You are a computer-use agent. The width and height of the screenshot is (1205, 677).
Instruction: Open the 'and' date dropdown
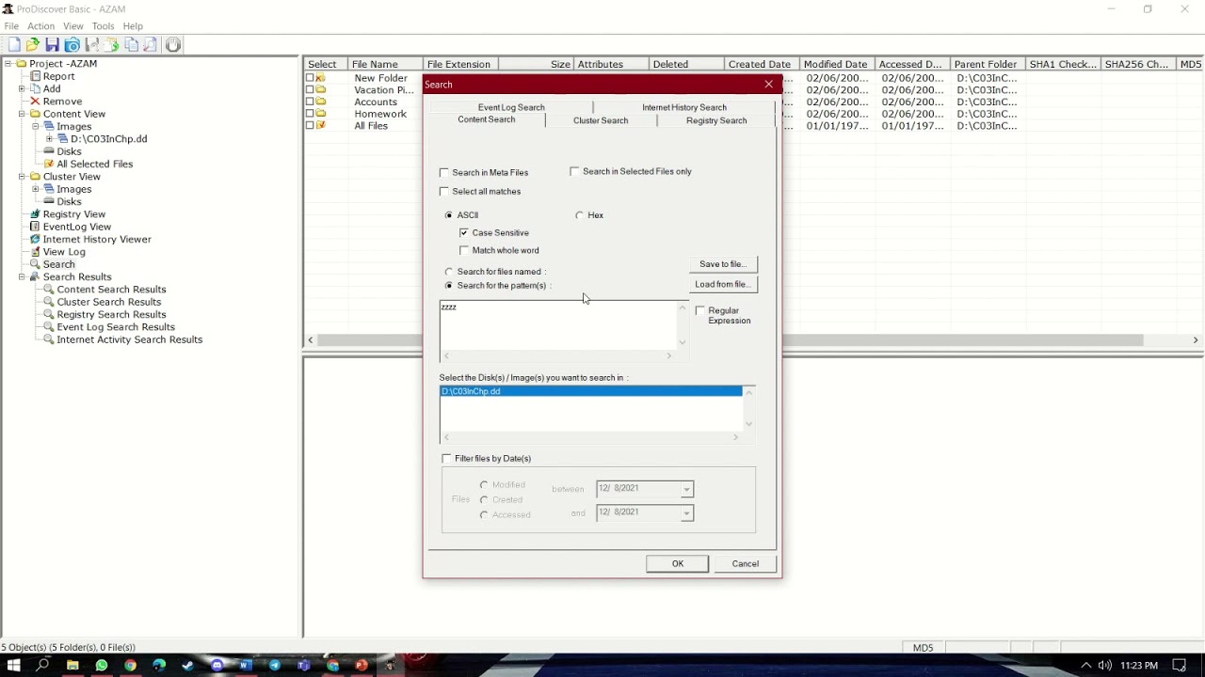tap(686, 513)
